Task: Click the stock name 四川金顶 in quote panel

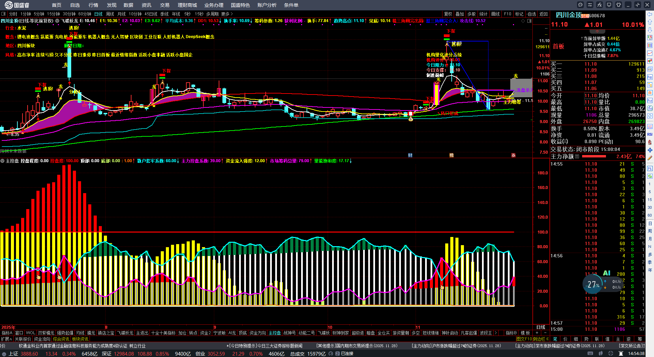Action: pos(569,15)
